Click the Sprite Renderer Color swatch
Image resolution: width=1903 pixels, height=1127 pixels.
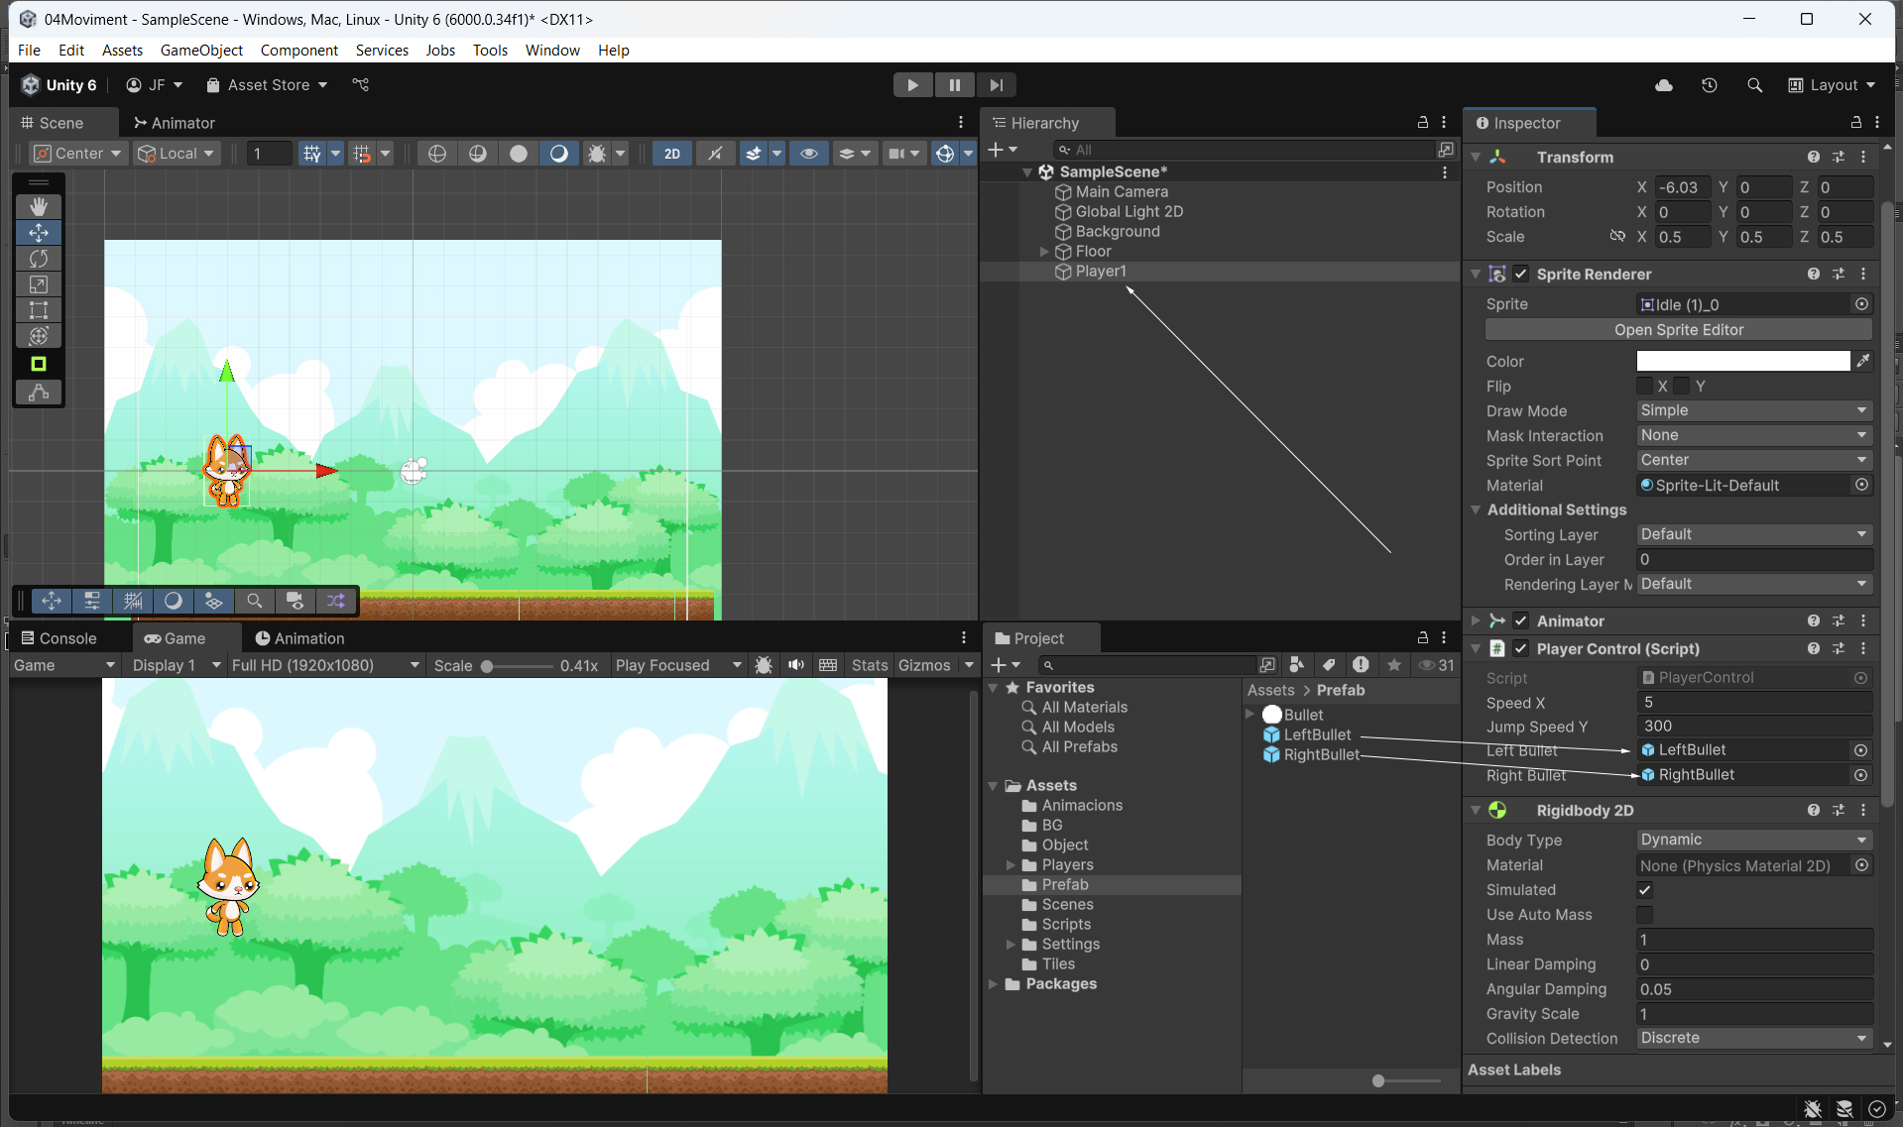tap(1742, 362)
